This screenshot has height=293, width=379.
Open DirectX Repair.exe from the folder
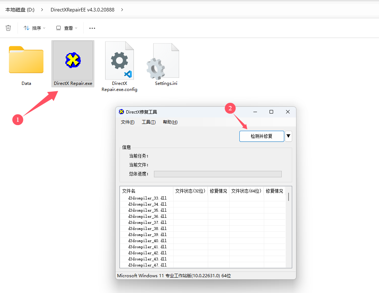(x=72, y=60)
